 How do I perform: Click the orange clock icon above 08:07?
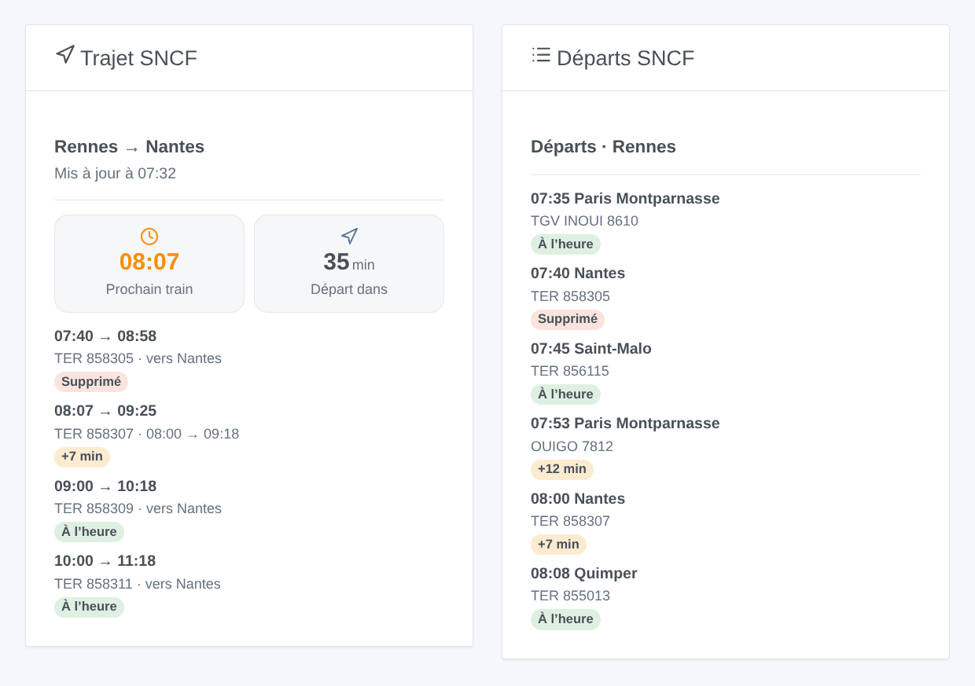coord(149,237)
